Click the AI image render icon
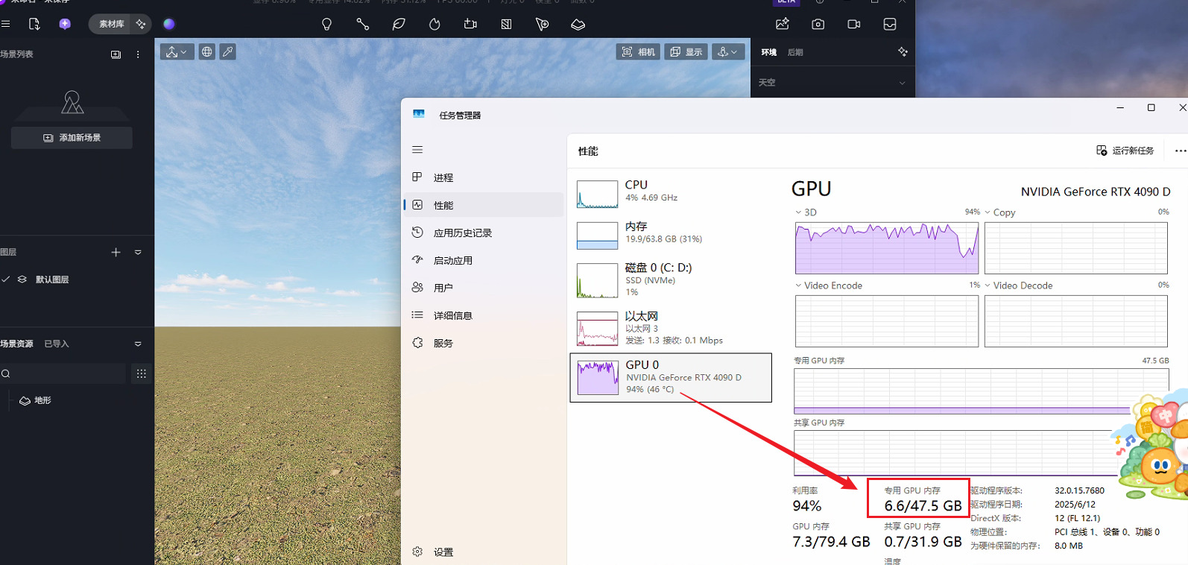Image resolution: width=1188 pixels, height=565 pixels. click(x=783, y=24)
